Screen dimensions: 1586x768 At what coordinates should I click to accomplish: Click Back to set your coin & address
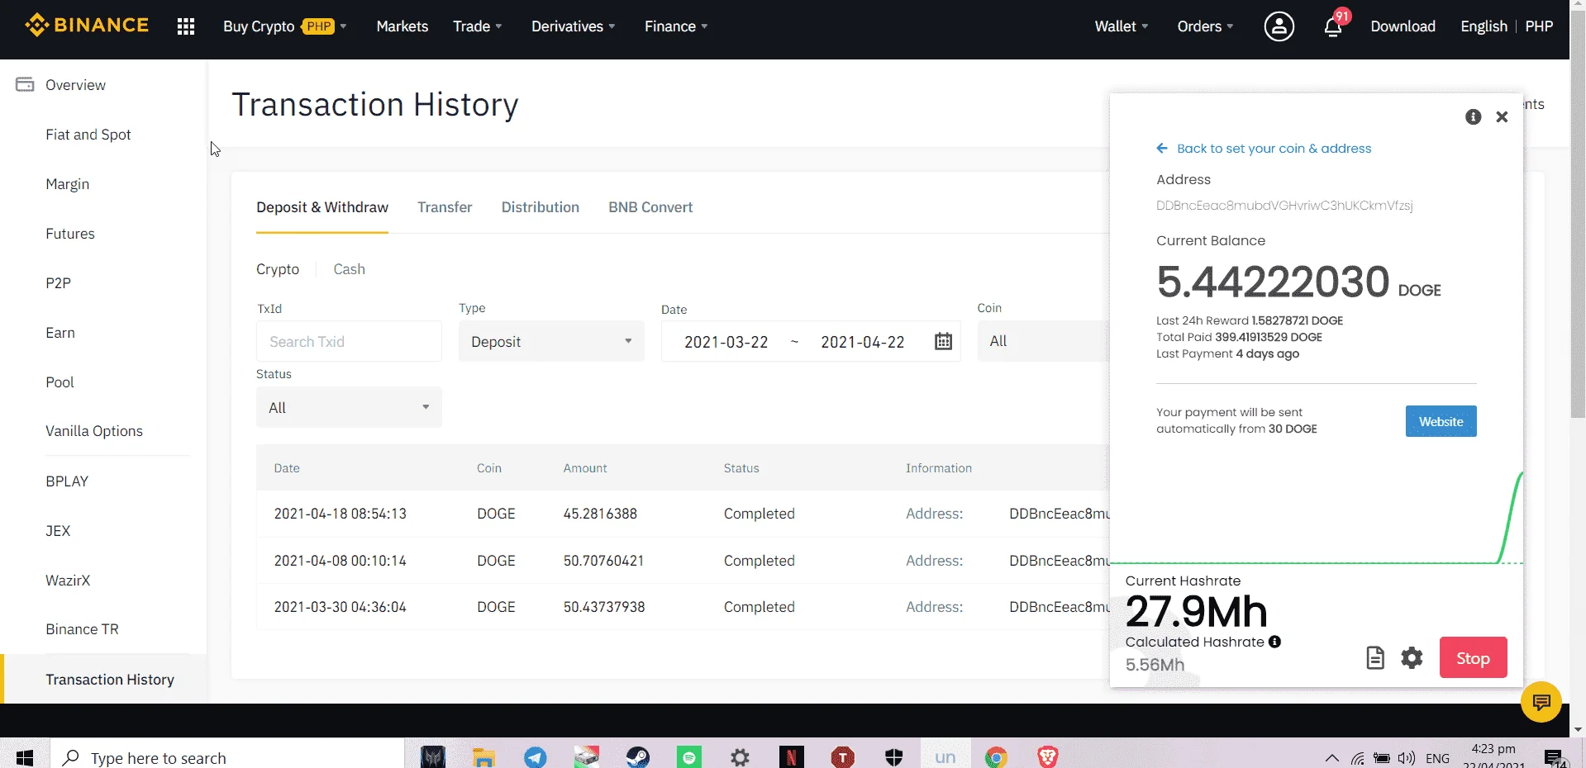1274,149
